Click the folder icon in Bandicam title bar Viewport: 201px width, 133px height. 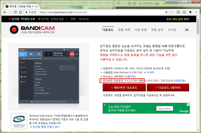(64, 50)
